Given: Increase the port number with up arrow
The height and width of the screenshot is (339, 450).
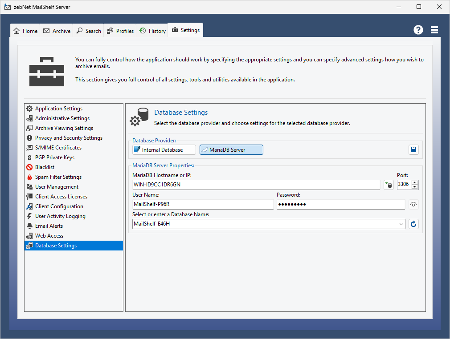Looking at the screenshot, I should tap(415, 182).
